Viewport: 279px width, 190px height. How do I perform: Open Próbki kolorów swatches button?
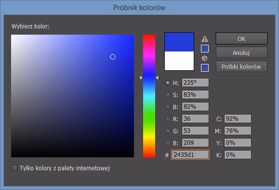(241, 66)
